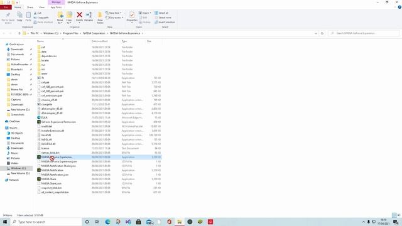402x226 pixels.
Task: Select NVIDIA Notification application file
Action: [x=52, y=170]
